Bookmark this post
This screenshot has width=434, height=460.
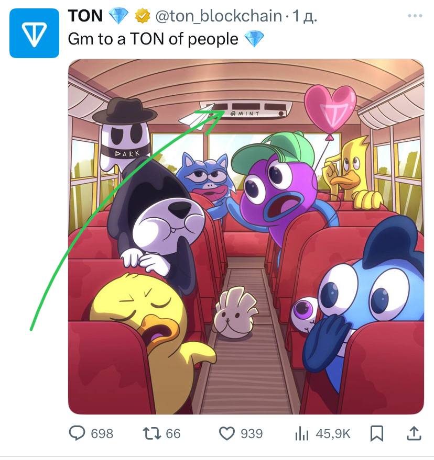tap(377, 433)
